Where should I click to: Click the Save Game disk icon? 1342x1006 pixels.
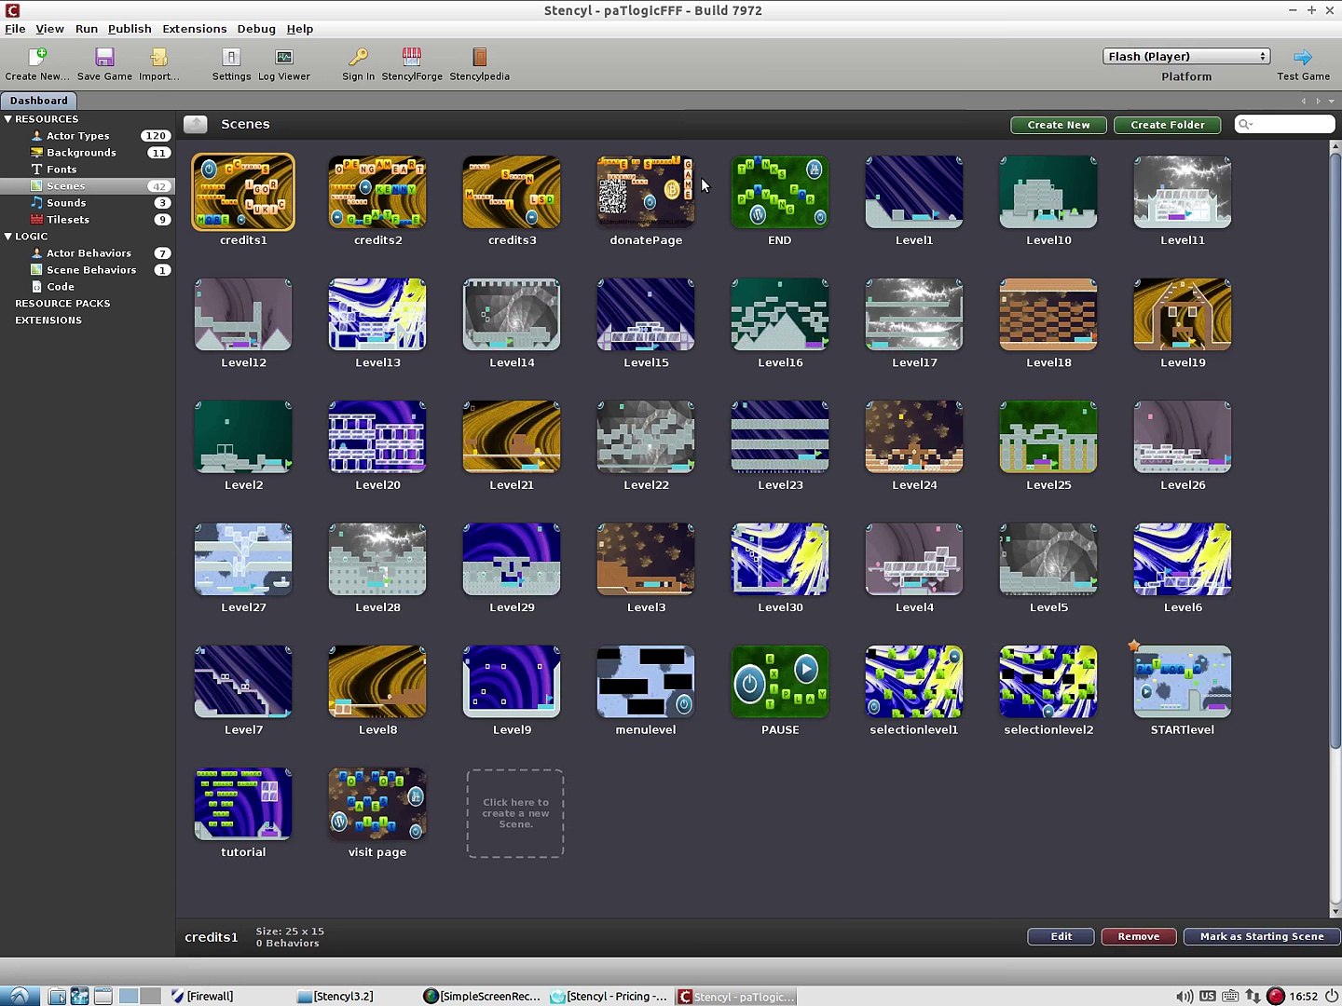tap(104, 58)
